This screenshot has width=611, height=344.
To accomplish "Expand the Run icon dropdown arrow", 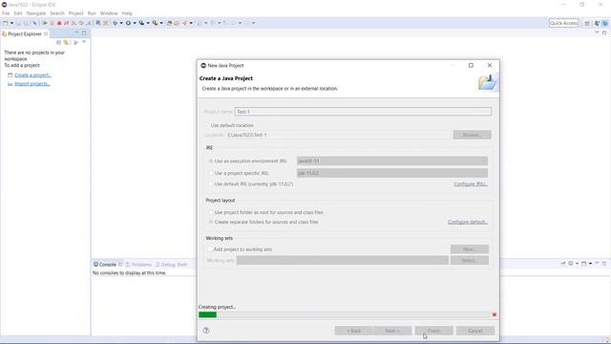I will 135,23.
